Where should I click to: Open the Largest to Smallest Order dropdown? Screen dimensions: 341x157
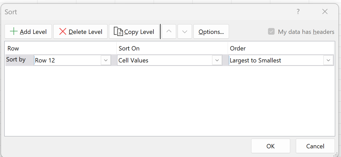[329, 60]
